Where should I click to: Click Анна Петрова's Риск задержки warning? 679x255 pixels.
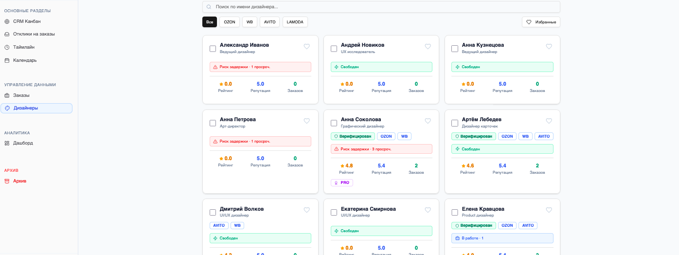tap(260, 141)
